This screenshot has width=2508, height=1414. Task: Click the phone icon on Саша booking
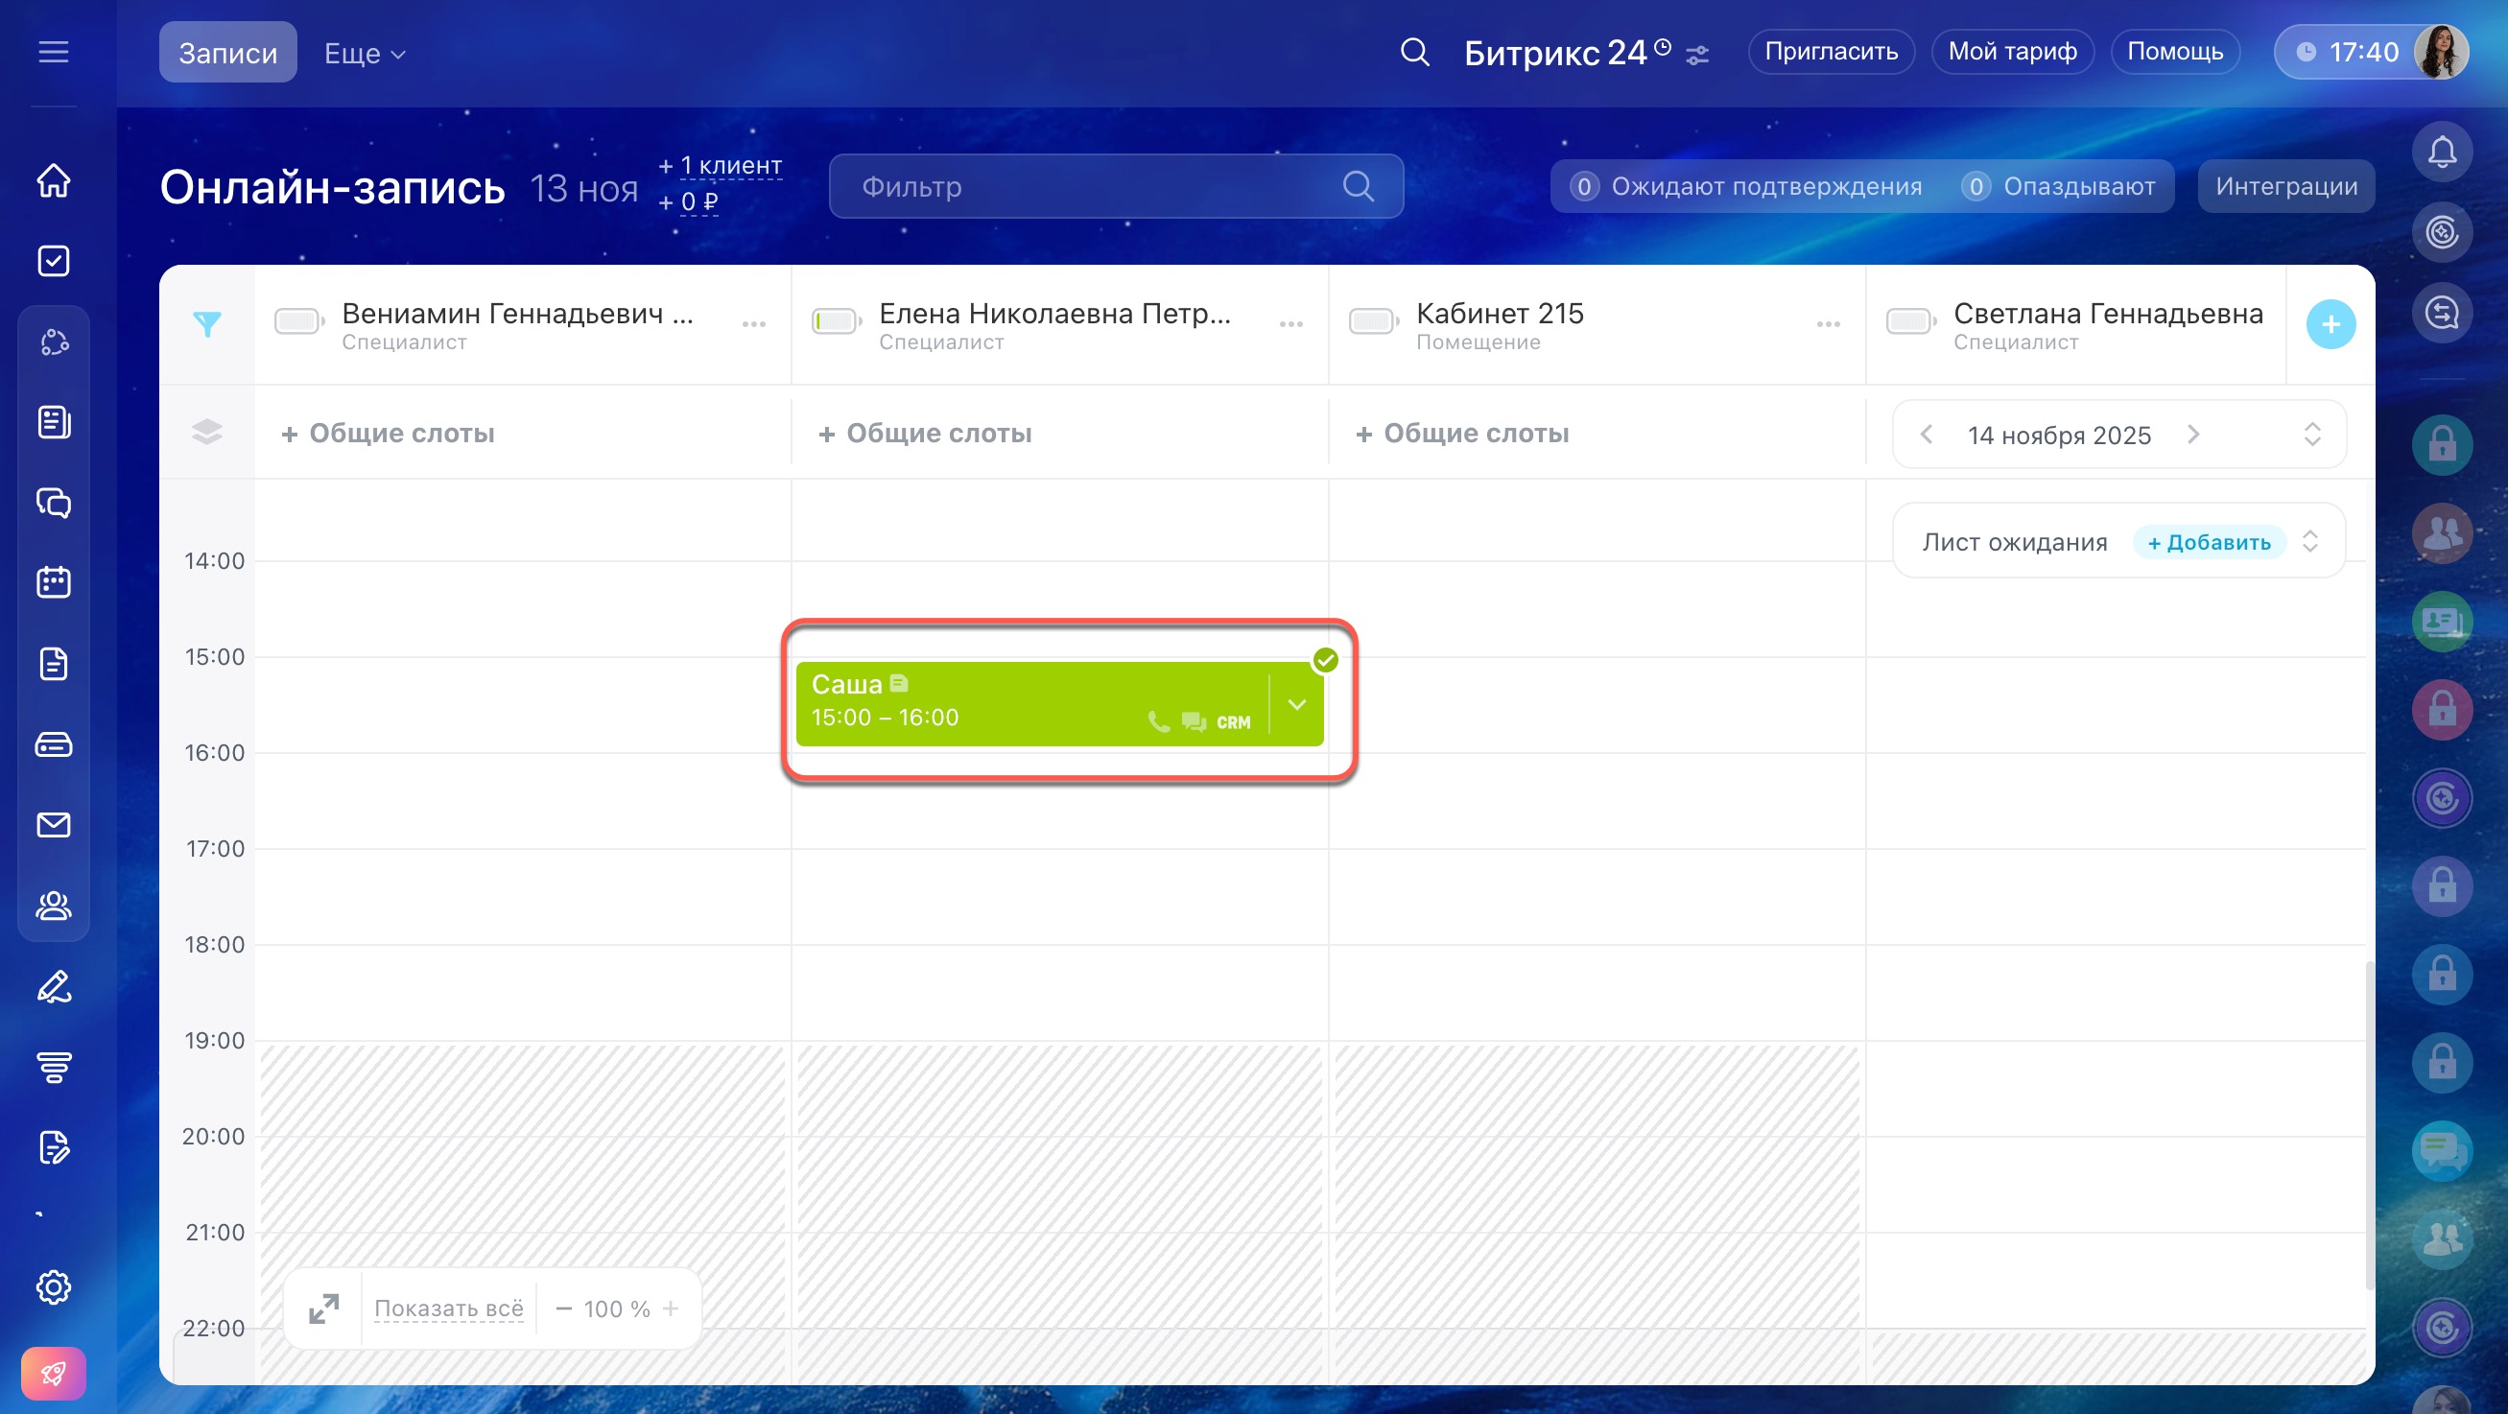point(1159,722)
